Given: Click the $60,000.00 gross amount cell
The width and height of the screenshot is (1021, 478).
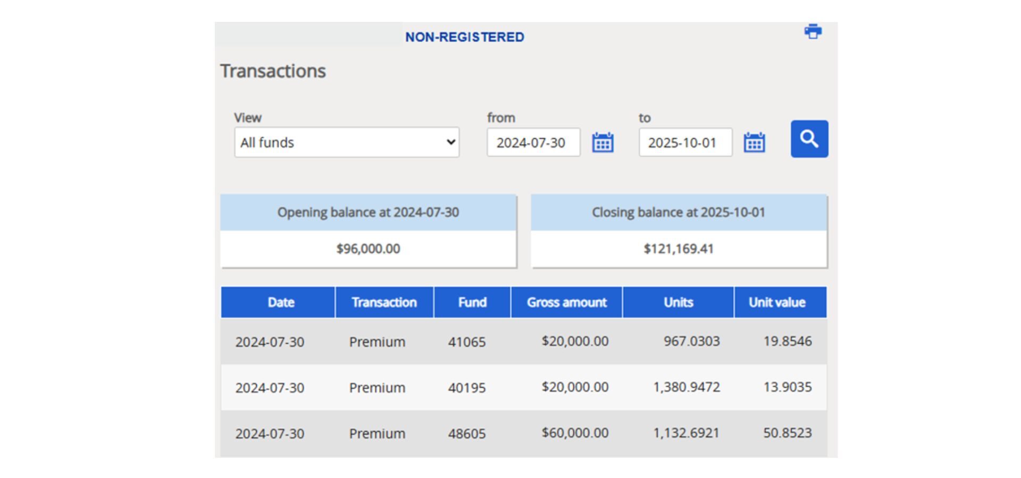Looking at the screenshot, I should [x=575, y=433].
